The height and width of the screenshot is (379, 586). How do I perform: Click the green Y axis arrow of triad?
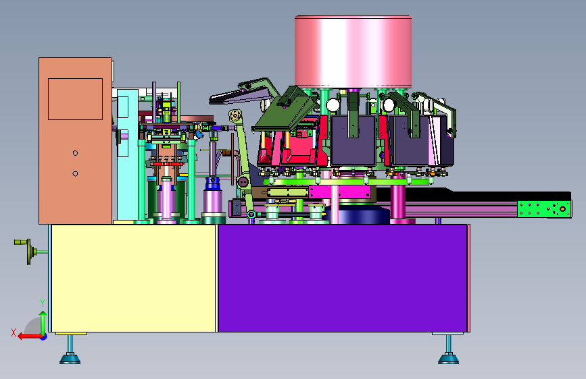(43, 324)
